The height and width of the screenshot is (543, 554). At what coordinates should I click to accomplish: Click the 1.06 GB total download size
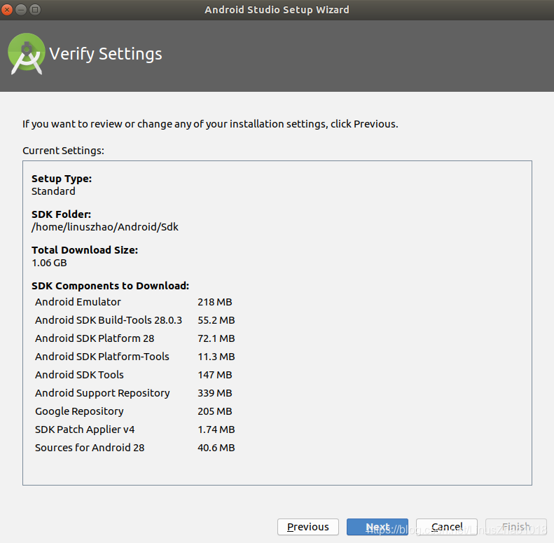(x=49, y=263)
